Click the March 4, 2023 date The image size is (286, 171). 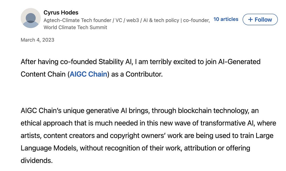pyautogui.click(x=37, y=40)
